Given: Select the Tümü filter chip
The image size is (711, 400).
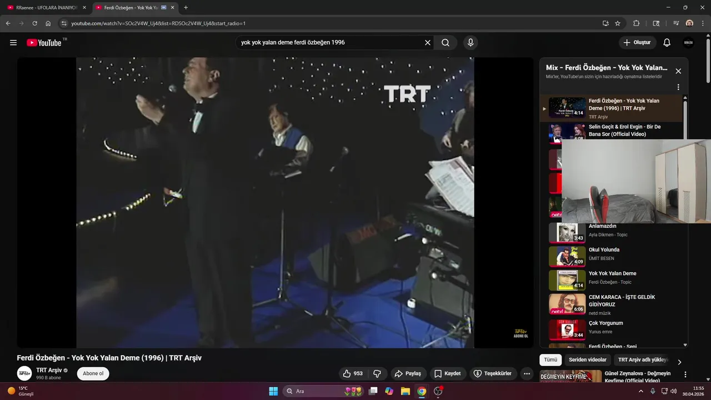Looking at the screenshot, I should (550, 359).
